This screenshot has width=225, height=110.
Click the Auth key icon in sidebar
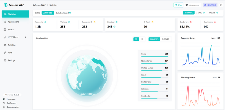[x=5, y=53]
